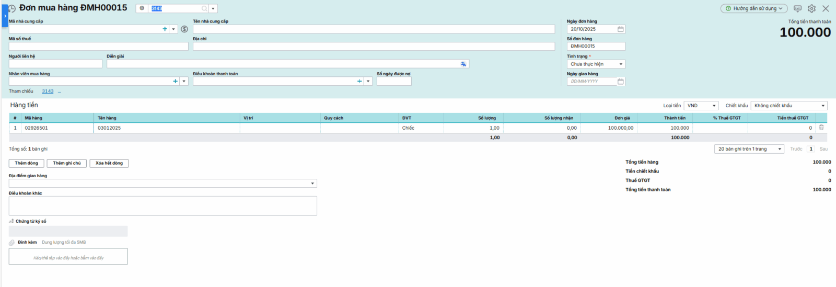This screenshot has width=836, height=287.
Task: Click the dollar icon next to supplier code
Action: 184,29
